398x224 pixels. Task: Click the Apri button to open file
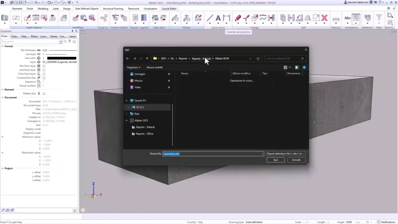click(275, 160)
